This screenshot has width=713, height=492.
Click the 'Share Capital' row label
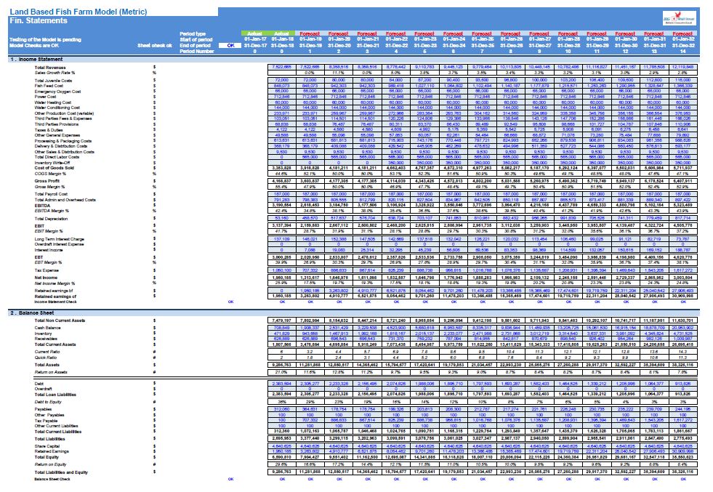coord(47,446)
